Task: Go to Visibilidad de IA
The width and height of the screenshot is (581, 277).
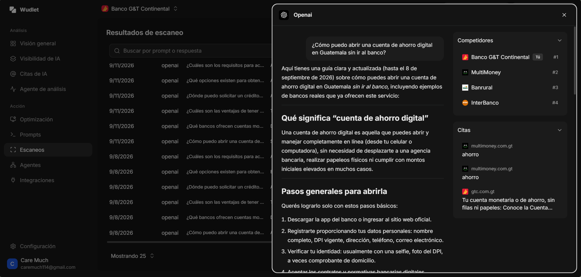Action: pyautogui.click(x=48, y=59)
